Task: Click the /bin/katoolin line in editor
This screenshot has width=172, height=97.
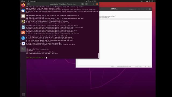Action: pyautogui.click(x=104, y=18)
